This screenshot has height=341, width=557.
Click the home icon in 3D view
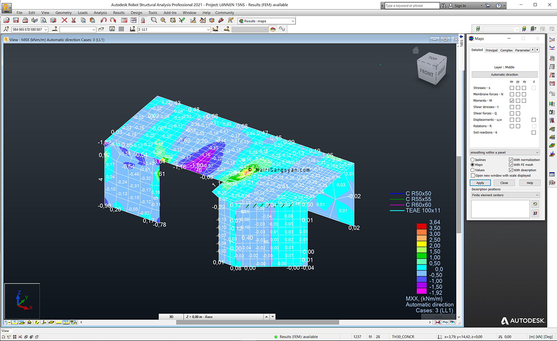tap(416, 50)
